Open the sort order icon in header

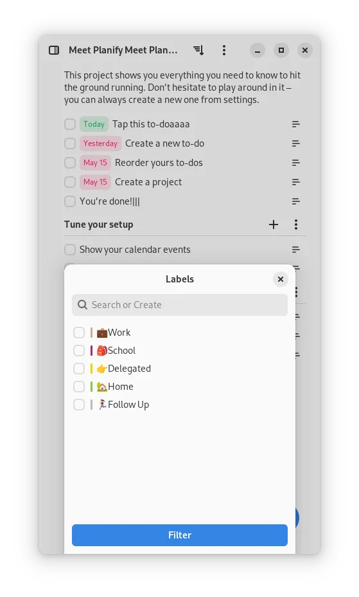[x=198, y=50]
